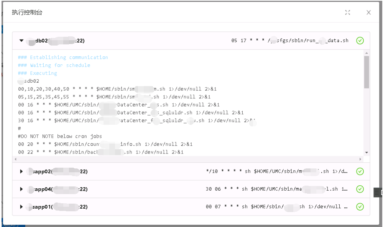383x227 pixels.
Task: Click the green success checkmark on sapp02 row
Action: click(x=360, y=171)
